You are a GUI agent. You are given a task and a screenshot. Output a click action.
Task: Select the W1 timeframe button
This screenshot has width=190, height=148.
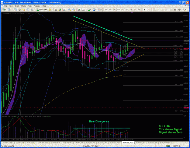[x=135, y=10]
